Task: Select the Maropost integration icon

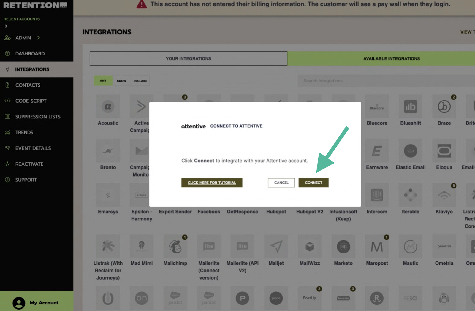Action: coord(377,246)
